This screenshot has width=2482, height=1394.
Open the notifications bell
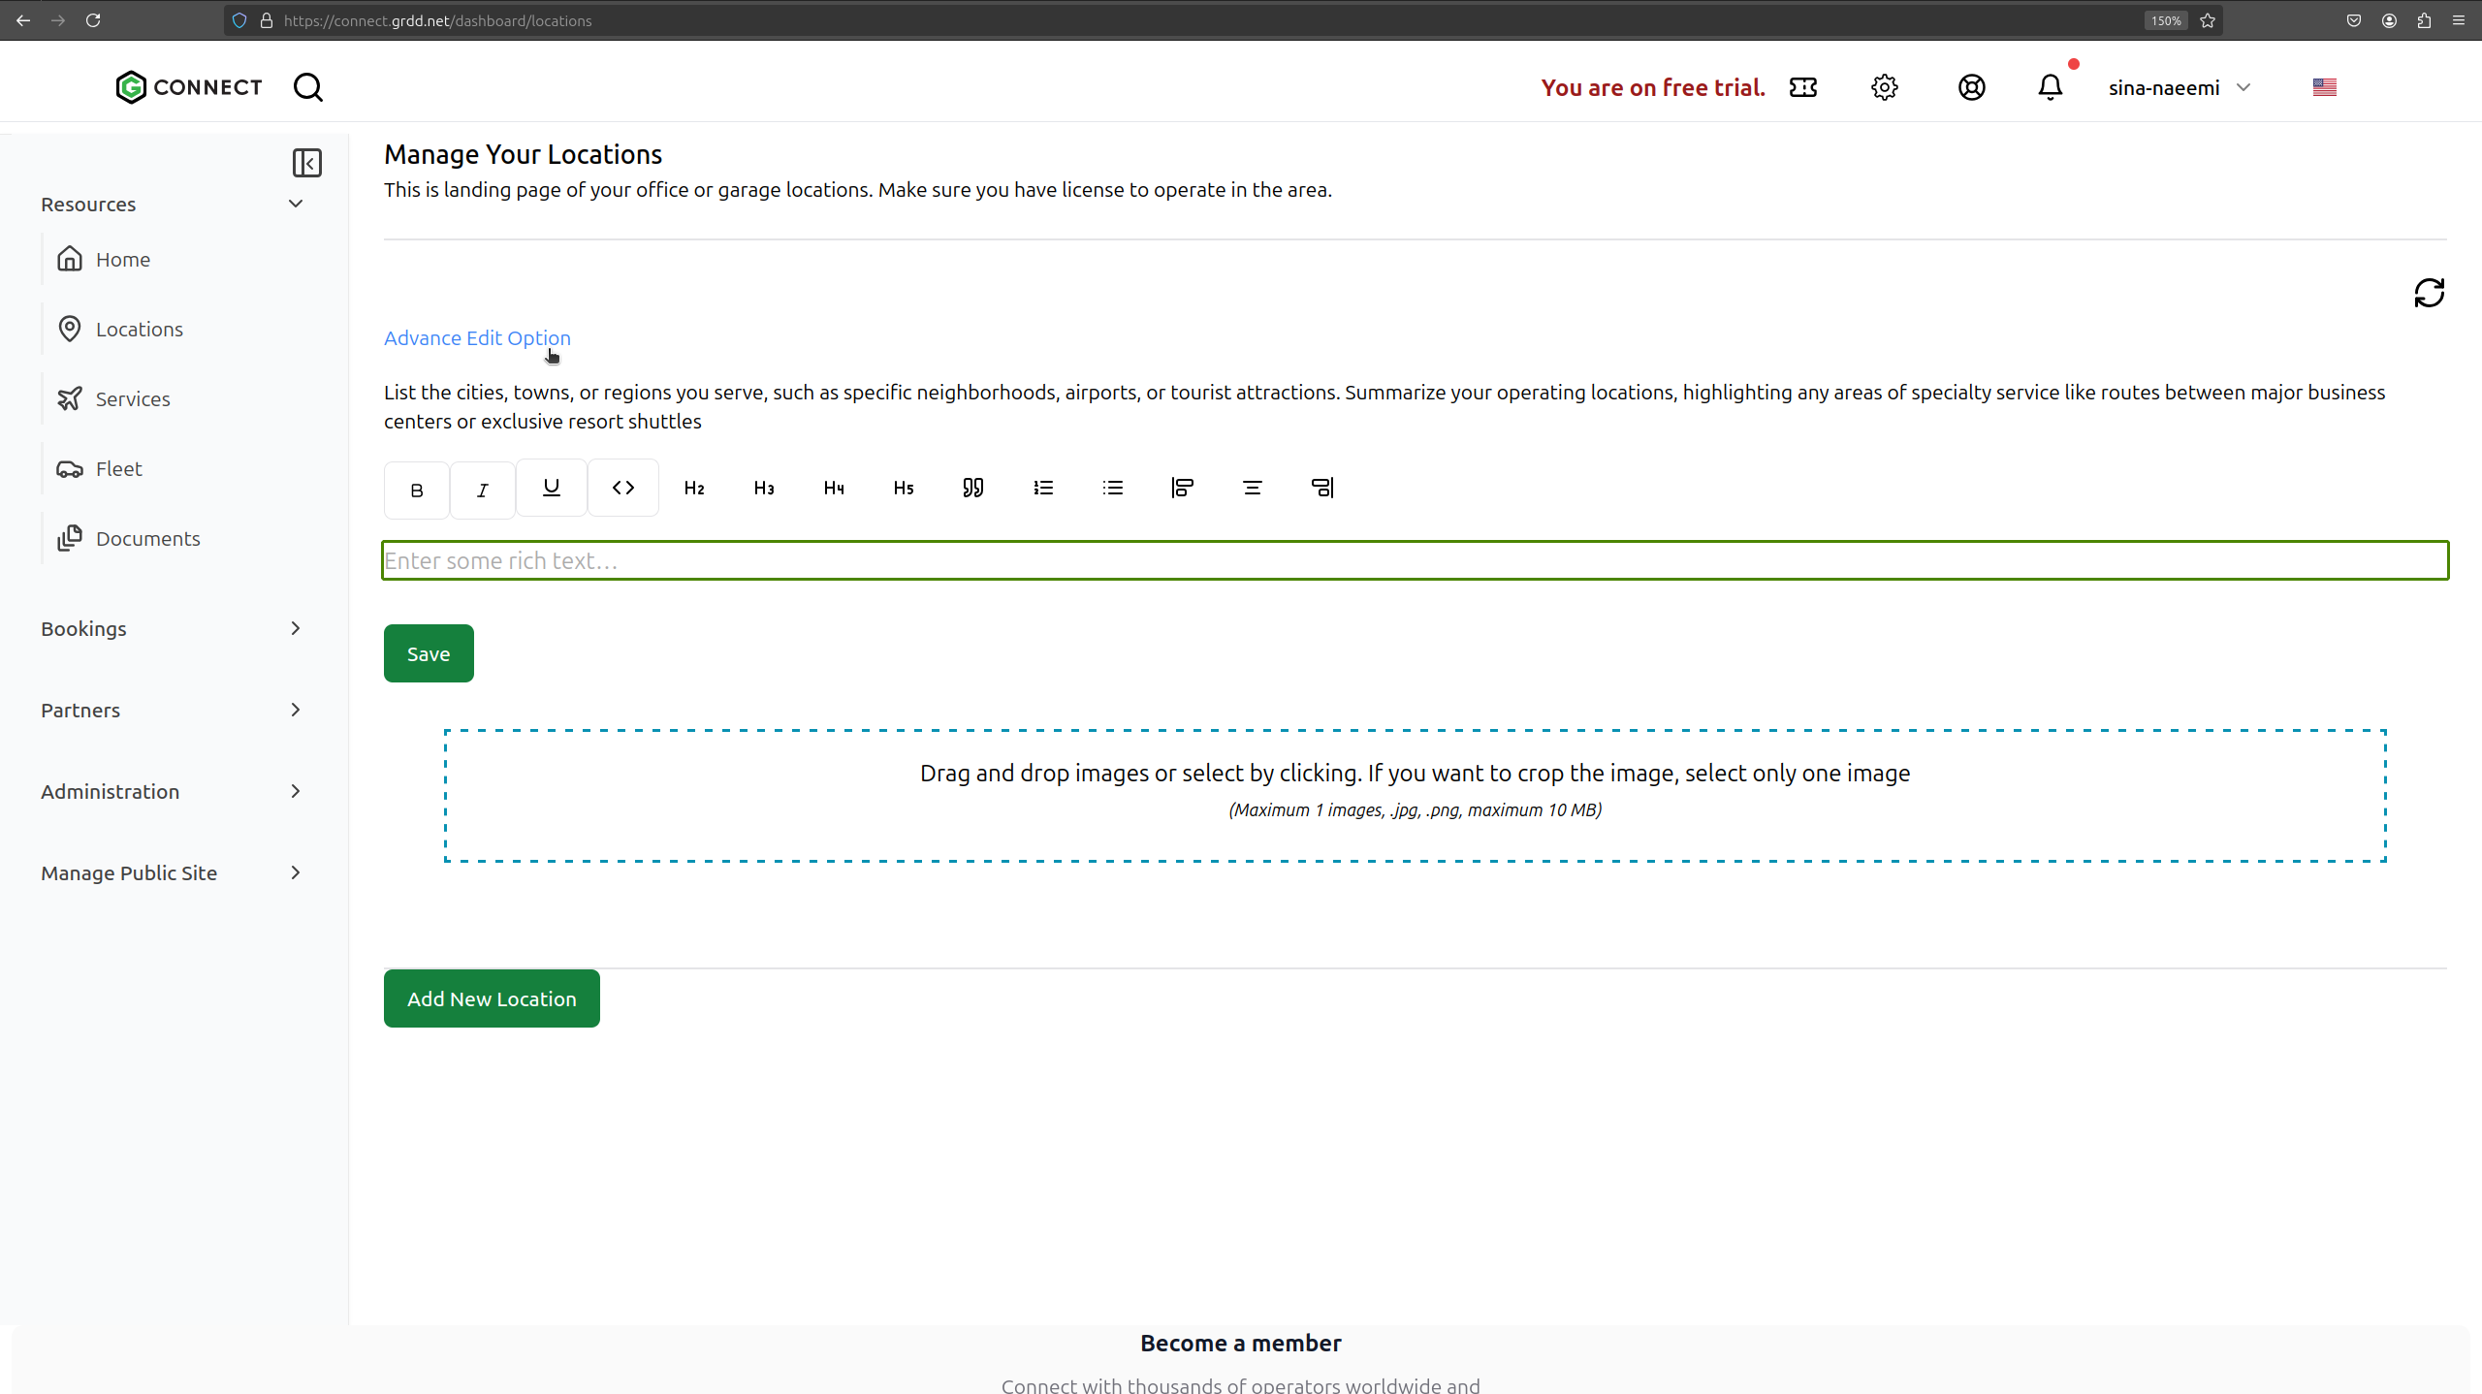(x=2050, y=87)
